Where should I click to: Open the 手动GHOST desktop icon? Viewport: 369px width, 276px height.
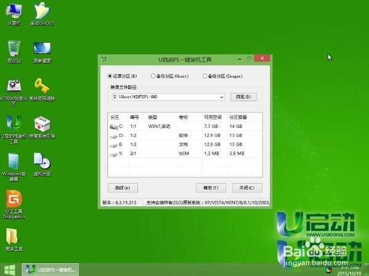click(42, 14)
